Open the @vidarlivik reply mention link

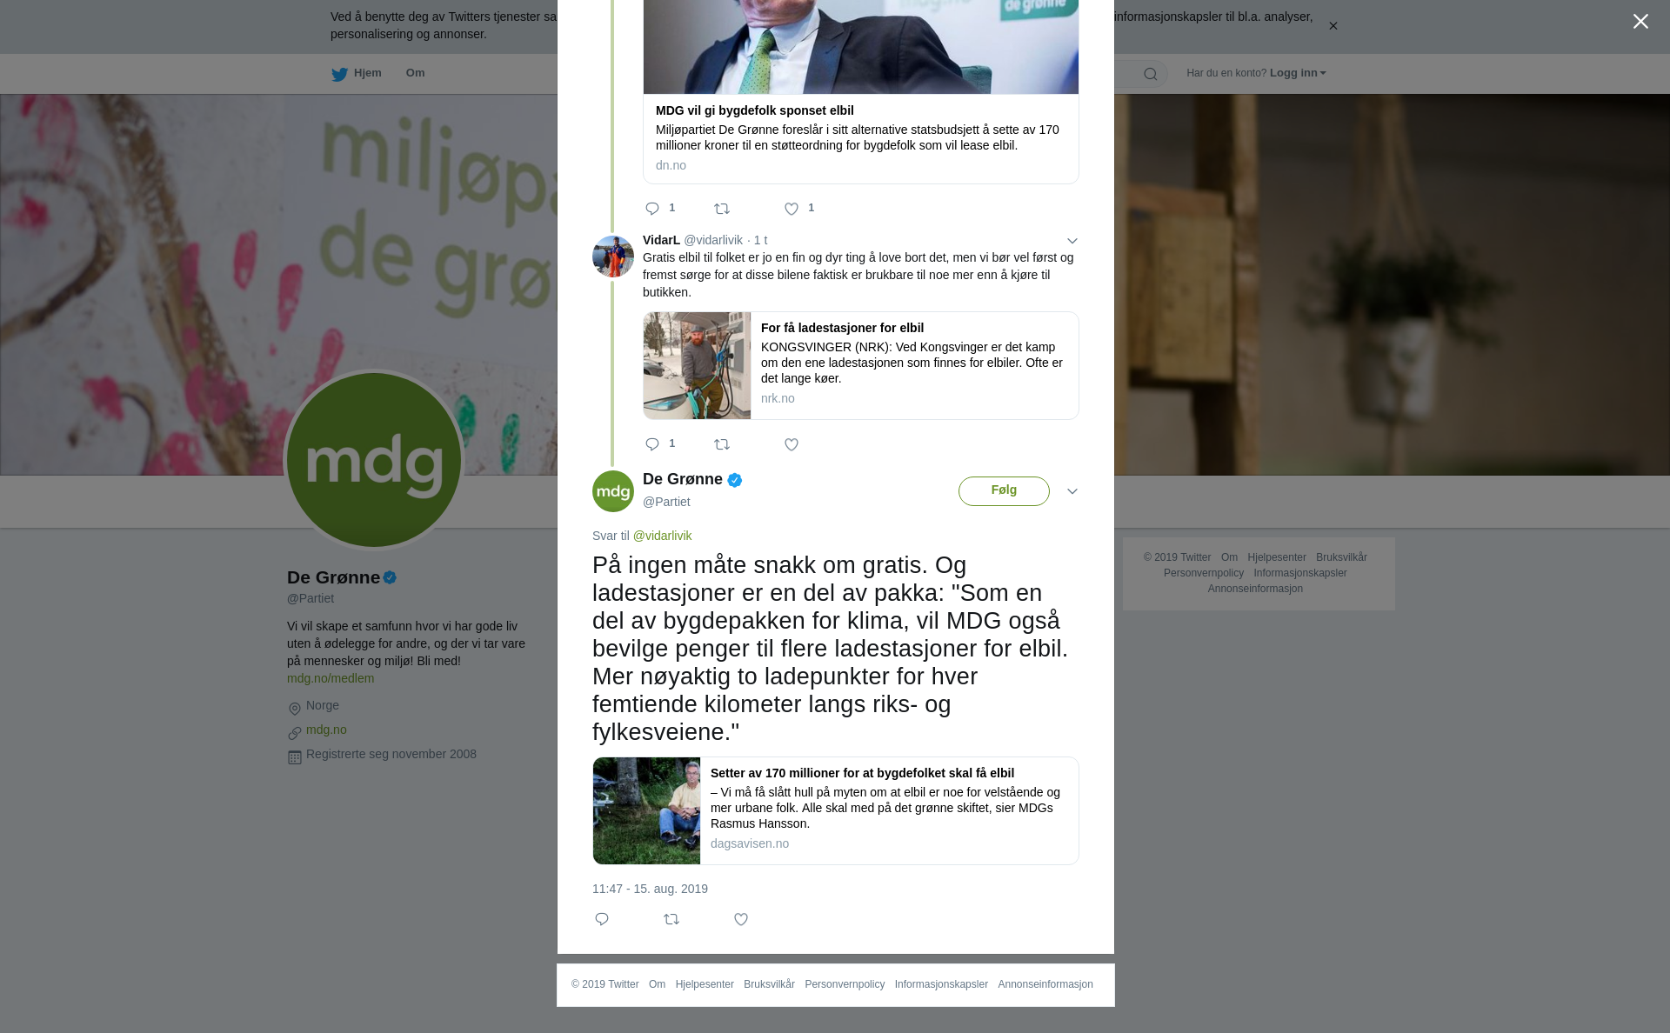point(662,536)
